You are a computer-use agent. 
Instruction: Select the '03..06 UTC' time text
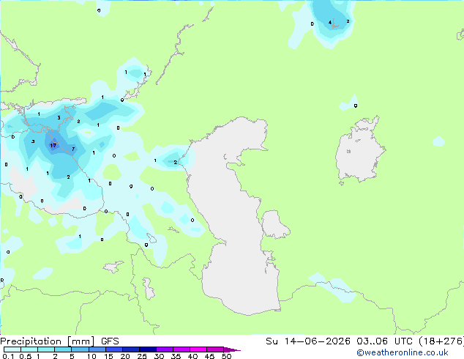click(384, 341)
